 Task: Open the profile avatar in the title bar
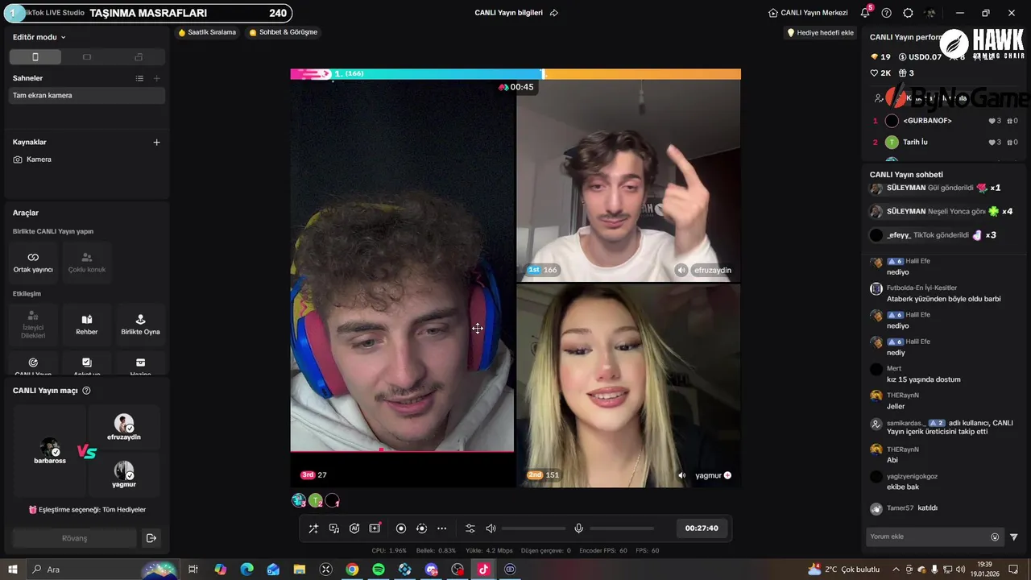pyautogui.click(x=930, y=13)
